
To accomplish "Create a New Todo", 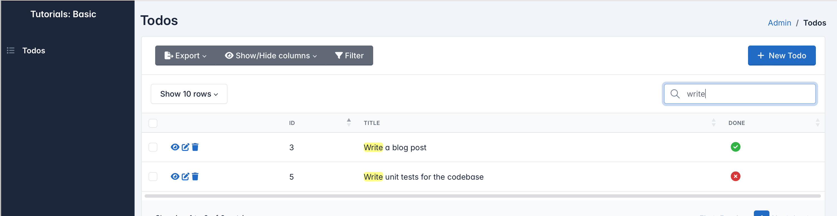I will tap(781, 56).
